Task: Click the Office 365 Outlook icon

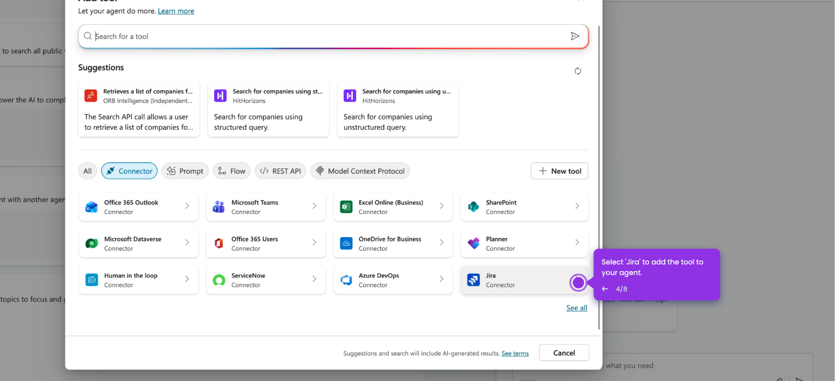Action: [92, 207]
